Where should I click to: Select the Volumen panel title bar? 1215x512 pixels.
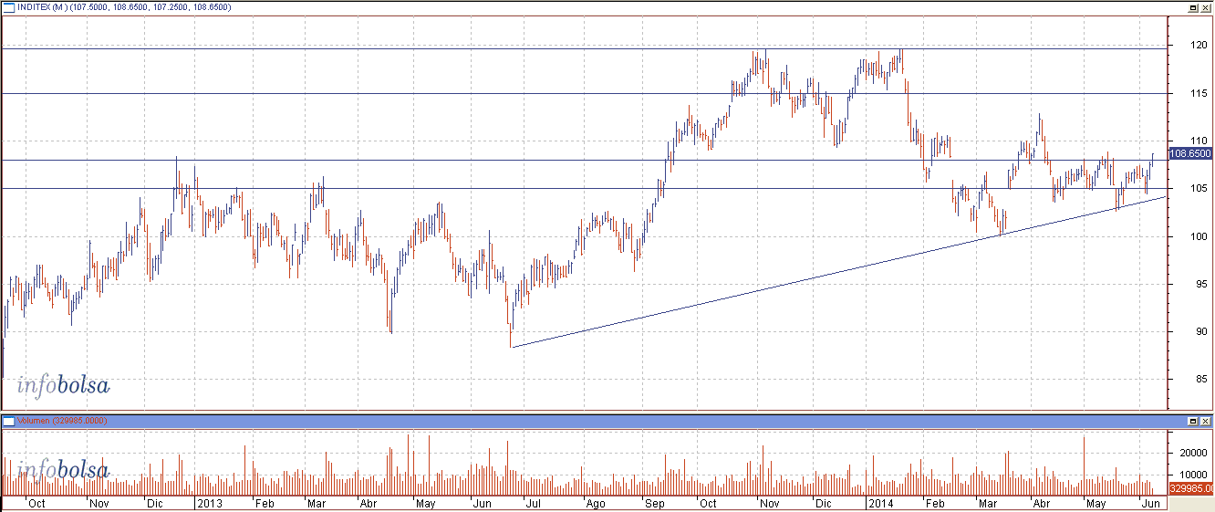pyautogui.click(x=547, y=421)
